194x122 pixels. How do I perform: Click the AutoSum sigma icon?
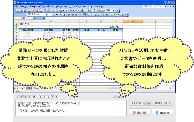(x=86, y=11)
